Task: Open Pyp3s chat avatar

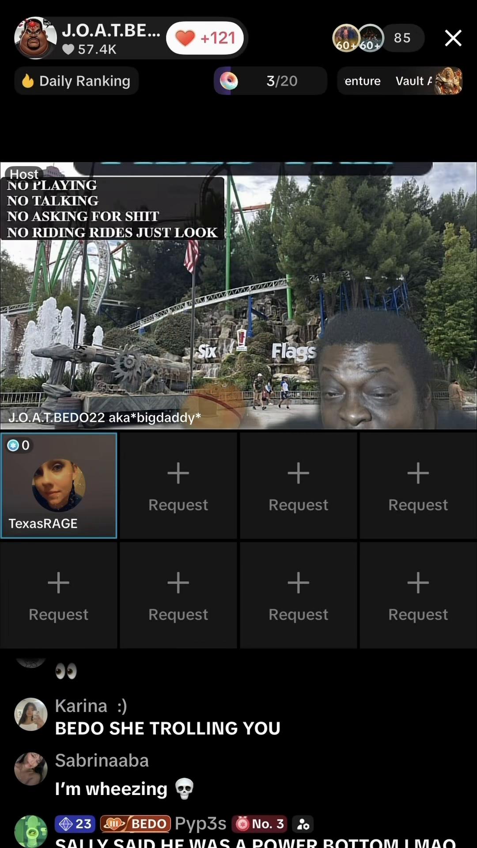Action: [x=31, y=832]
